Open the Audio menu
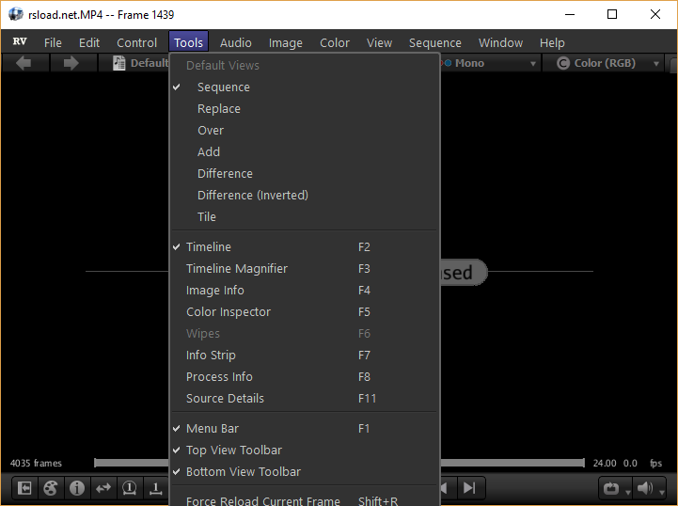The image size is (678, 506). click(236, 43)
